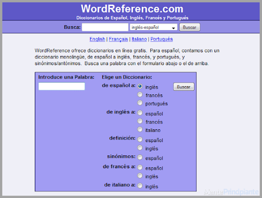Choose de inglés a italiano radio
The height and width of the screenshot is (198, 262).
140,129
